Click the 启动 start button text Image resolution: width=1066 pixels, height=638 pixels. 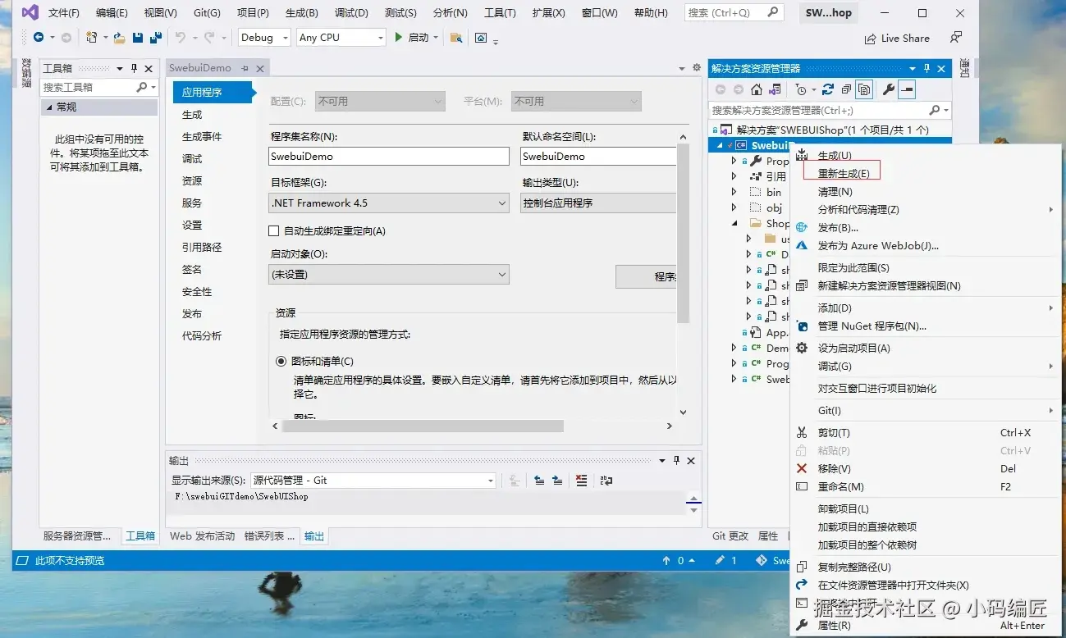pyautogui.click(x=419, y=38)
